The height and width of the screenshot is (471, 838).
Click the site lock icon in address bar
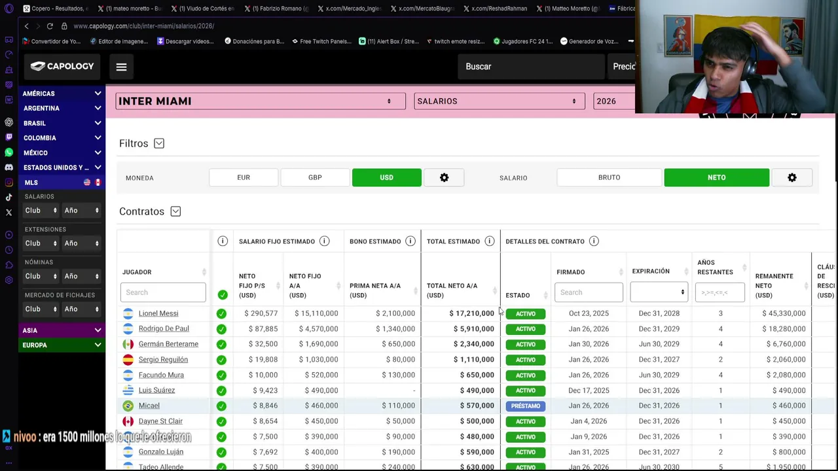pos(64,26)
